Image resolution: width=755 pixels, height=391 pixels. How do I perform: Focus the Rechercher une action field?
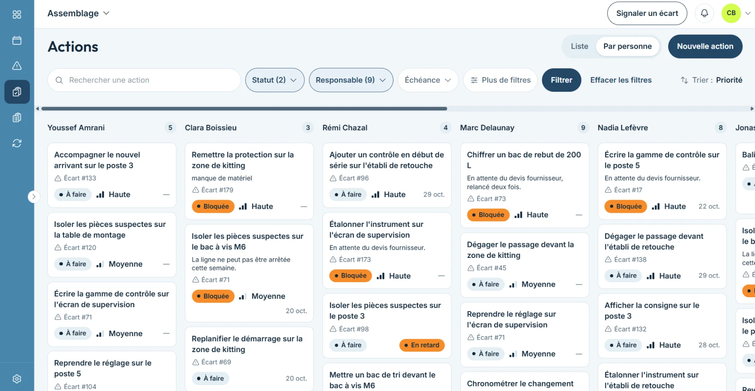[144, 80]
